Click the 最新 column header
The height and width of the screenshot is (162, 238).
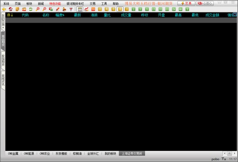(77, 15)
